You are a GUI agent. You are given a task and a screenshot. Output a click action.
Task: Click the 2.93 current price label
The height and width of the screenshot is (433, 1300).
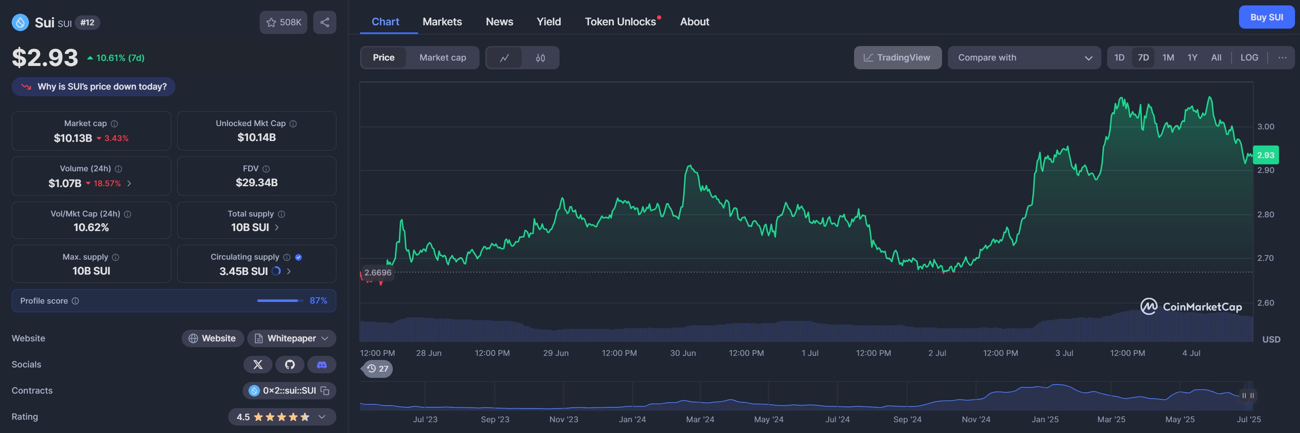[x=1265, y=156]
